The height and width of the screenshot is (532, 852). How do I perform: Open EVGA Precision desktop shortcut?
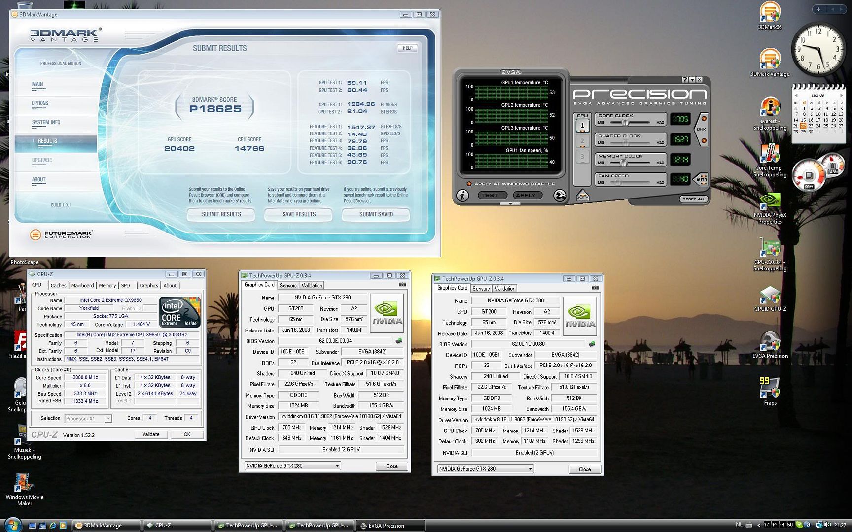coord(770,345)
